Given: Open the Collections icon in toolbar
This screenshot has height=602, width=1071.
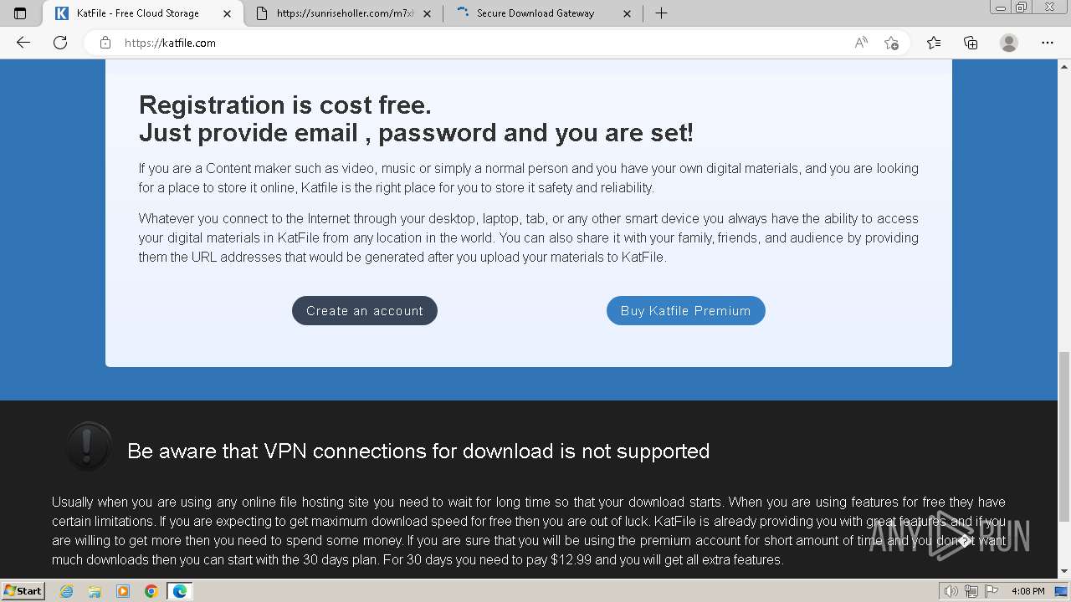Looking at the screenshot, I should click(971, 43).
